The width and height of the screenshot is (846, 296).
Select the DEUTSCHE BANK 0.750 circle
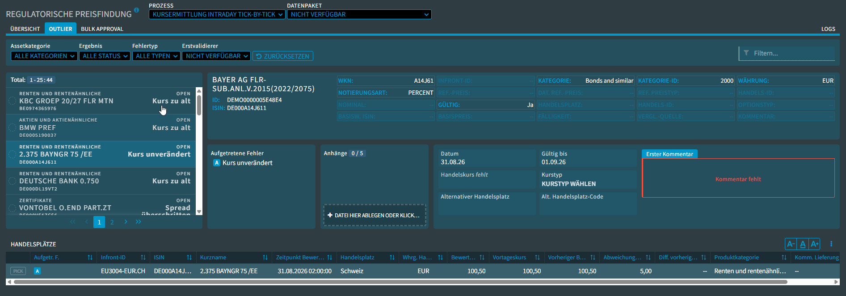click(x=13, y=181)
